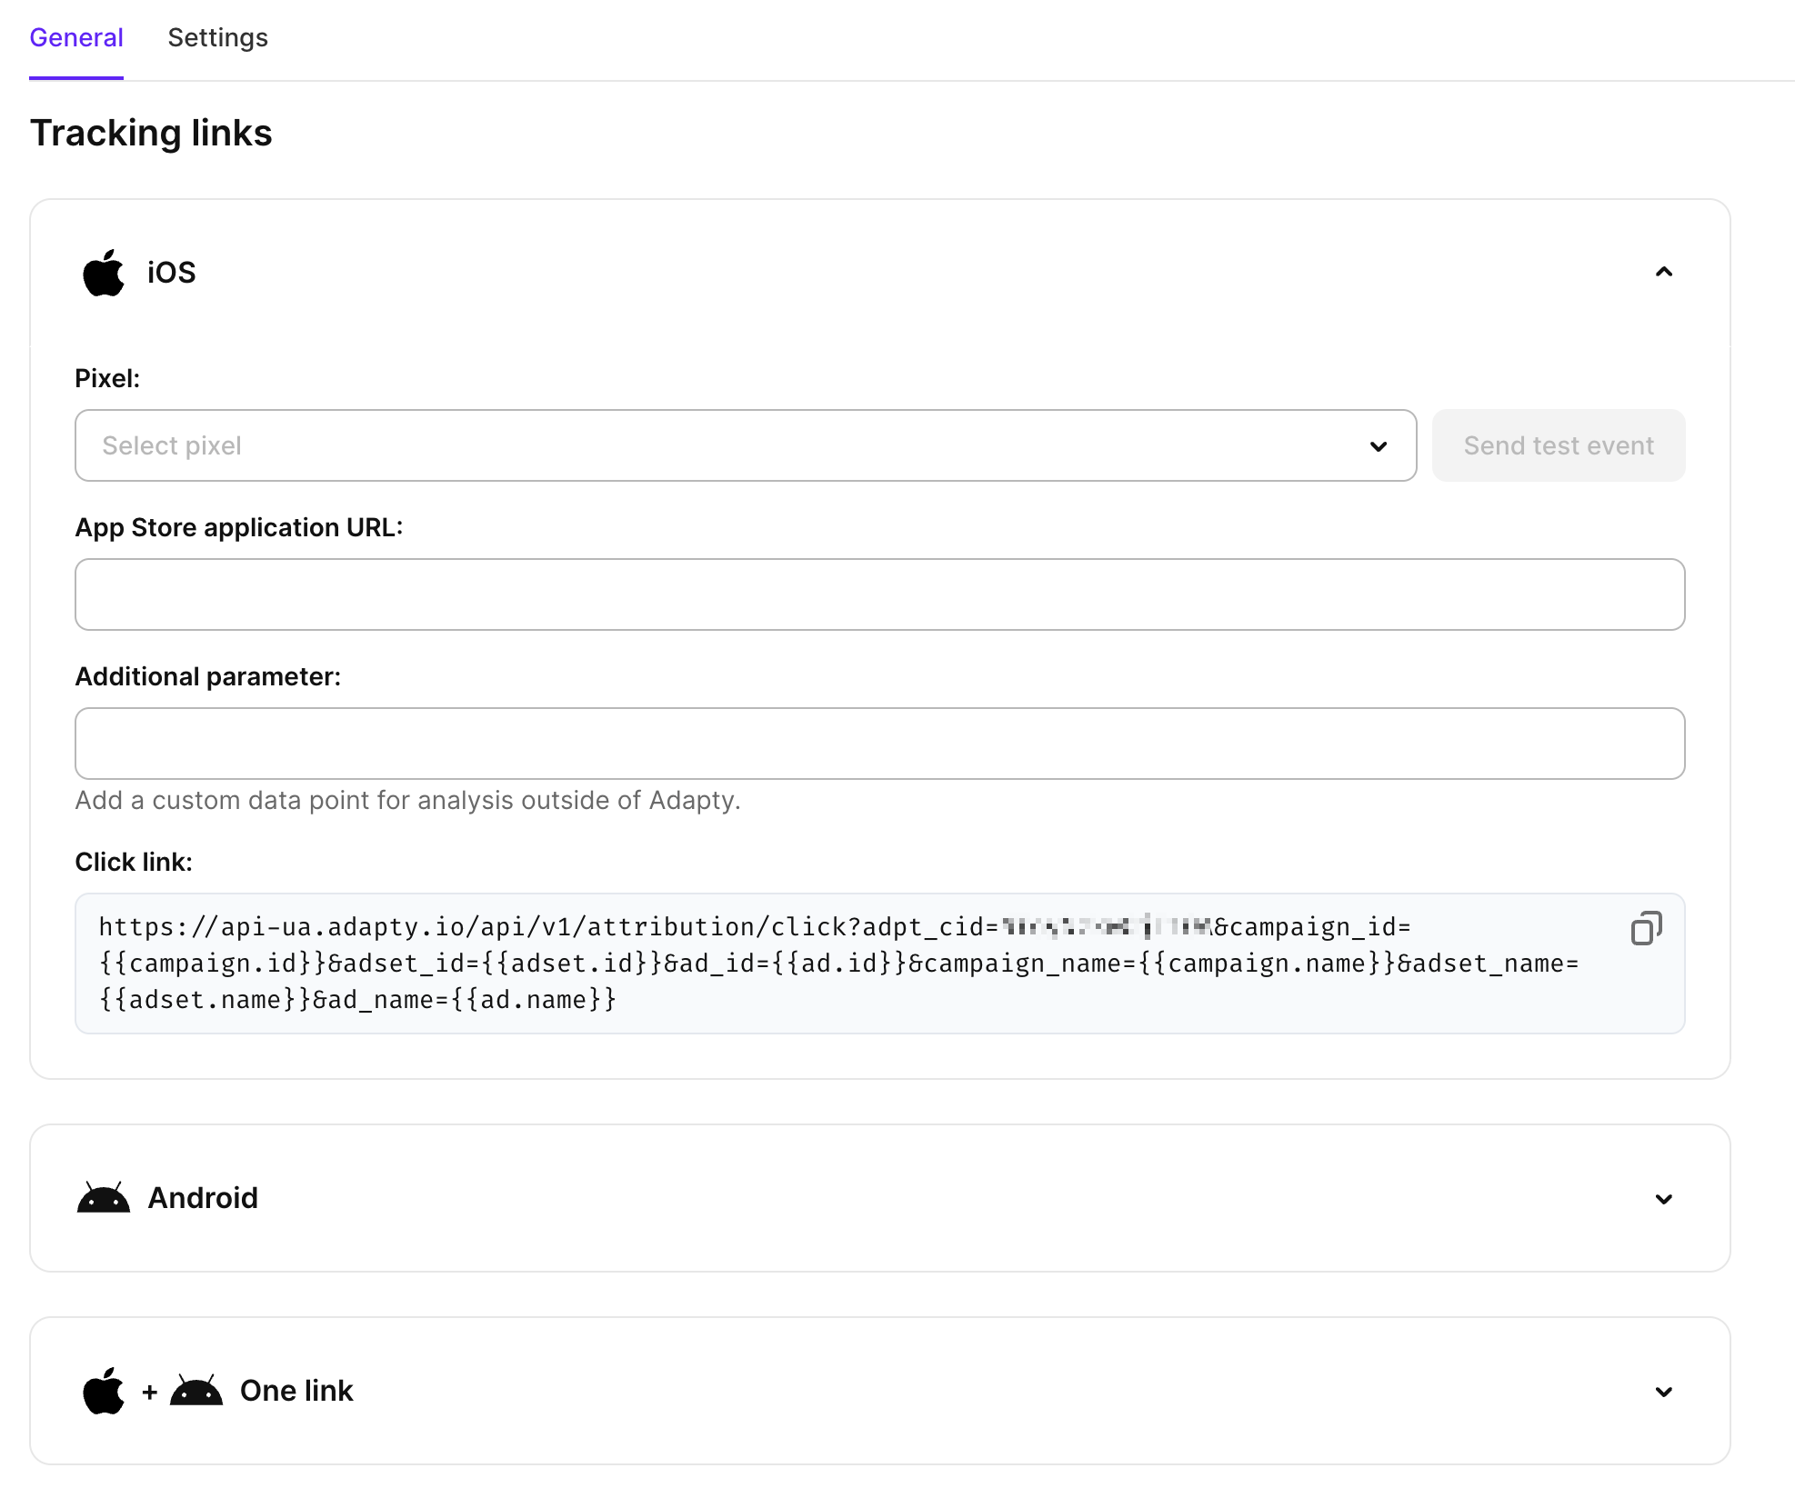Click Android icon in One link row

pyautogui.click(x=196, y=1391)
